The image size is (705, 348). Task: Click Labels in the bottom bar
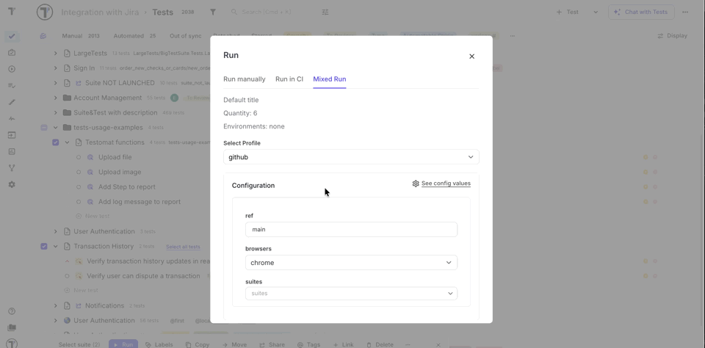coord(159,344)
